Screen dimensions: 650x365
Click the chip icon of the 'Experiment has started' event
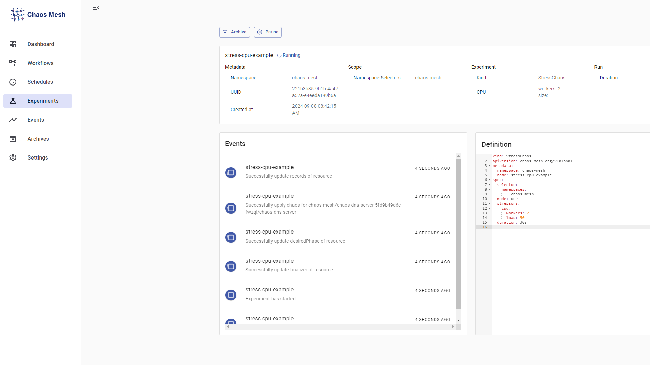click(x=231, y=295)
